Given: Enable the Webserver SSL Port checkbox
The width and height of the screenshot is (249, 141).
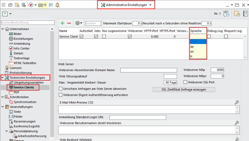Looking at the screenshot, I should click(x=186, y=82).
